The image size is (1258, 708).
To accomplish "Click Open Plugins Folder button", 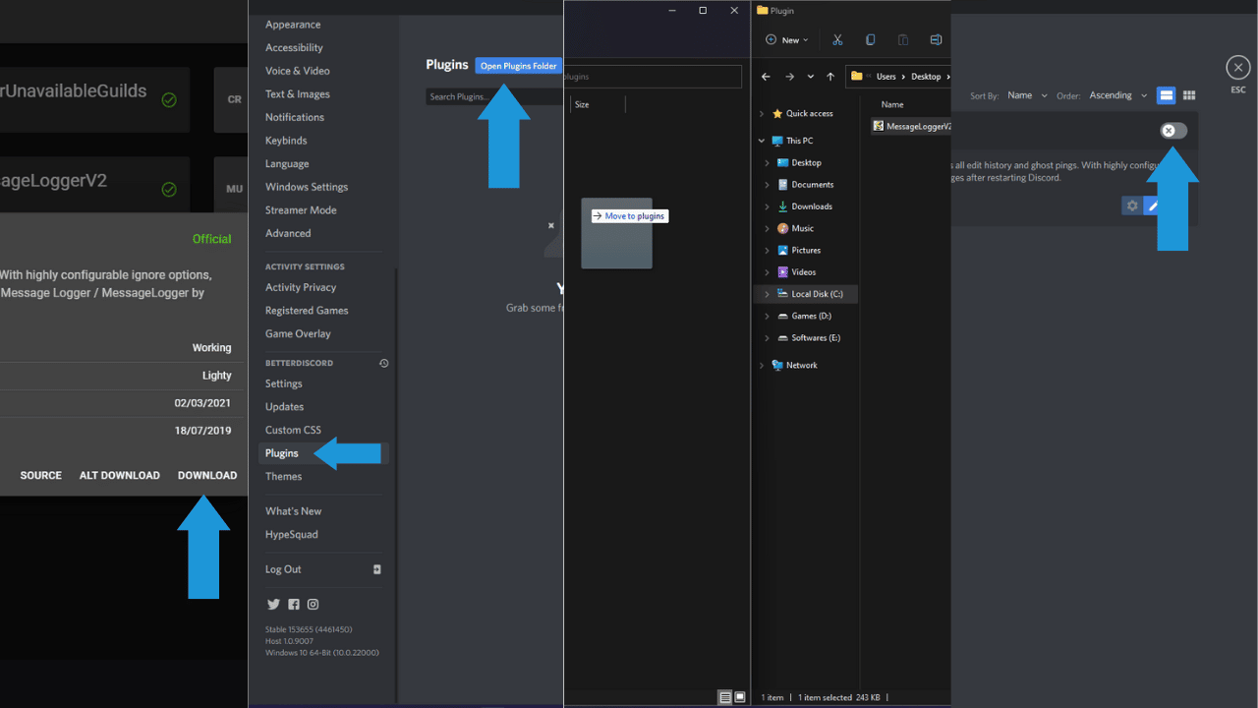I will (x=519, y=66).
